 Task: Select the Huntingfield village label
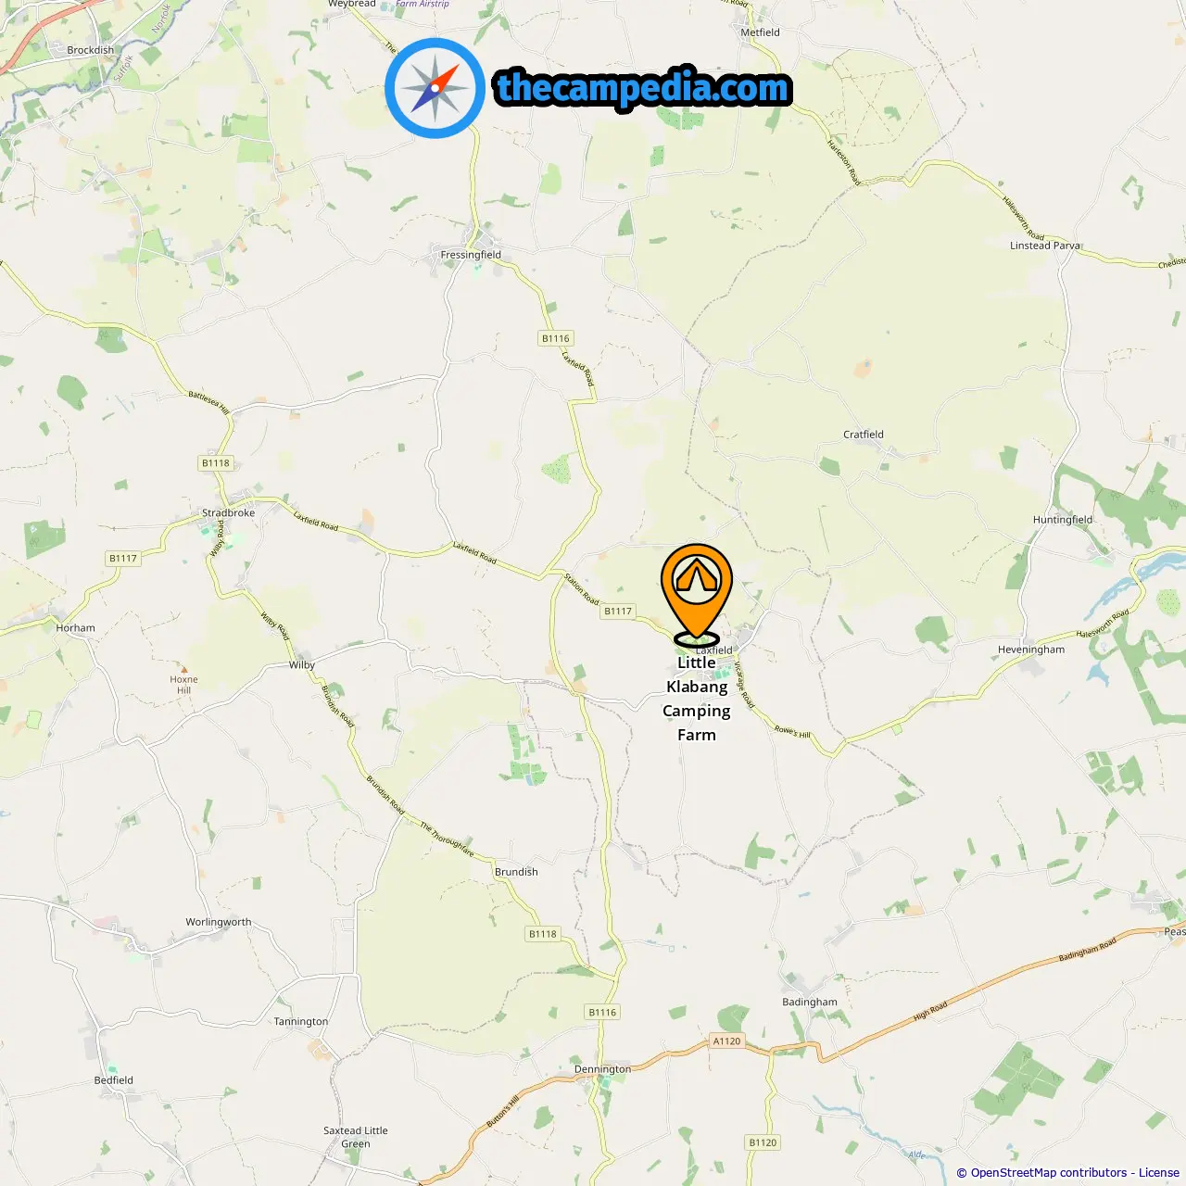click(1063, 520)
